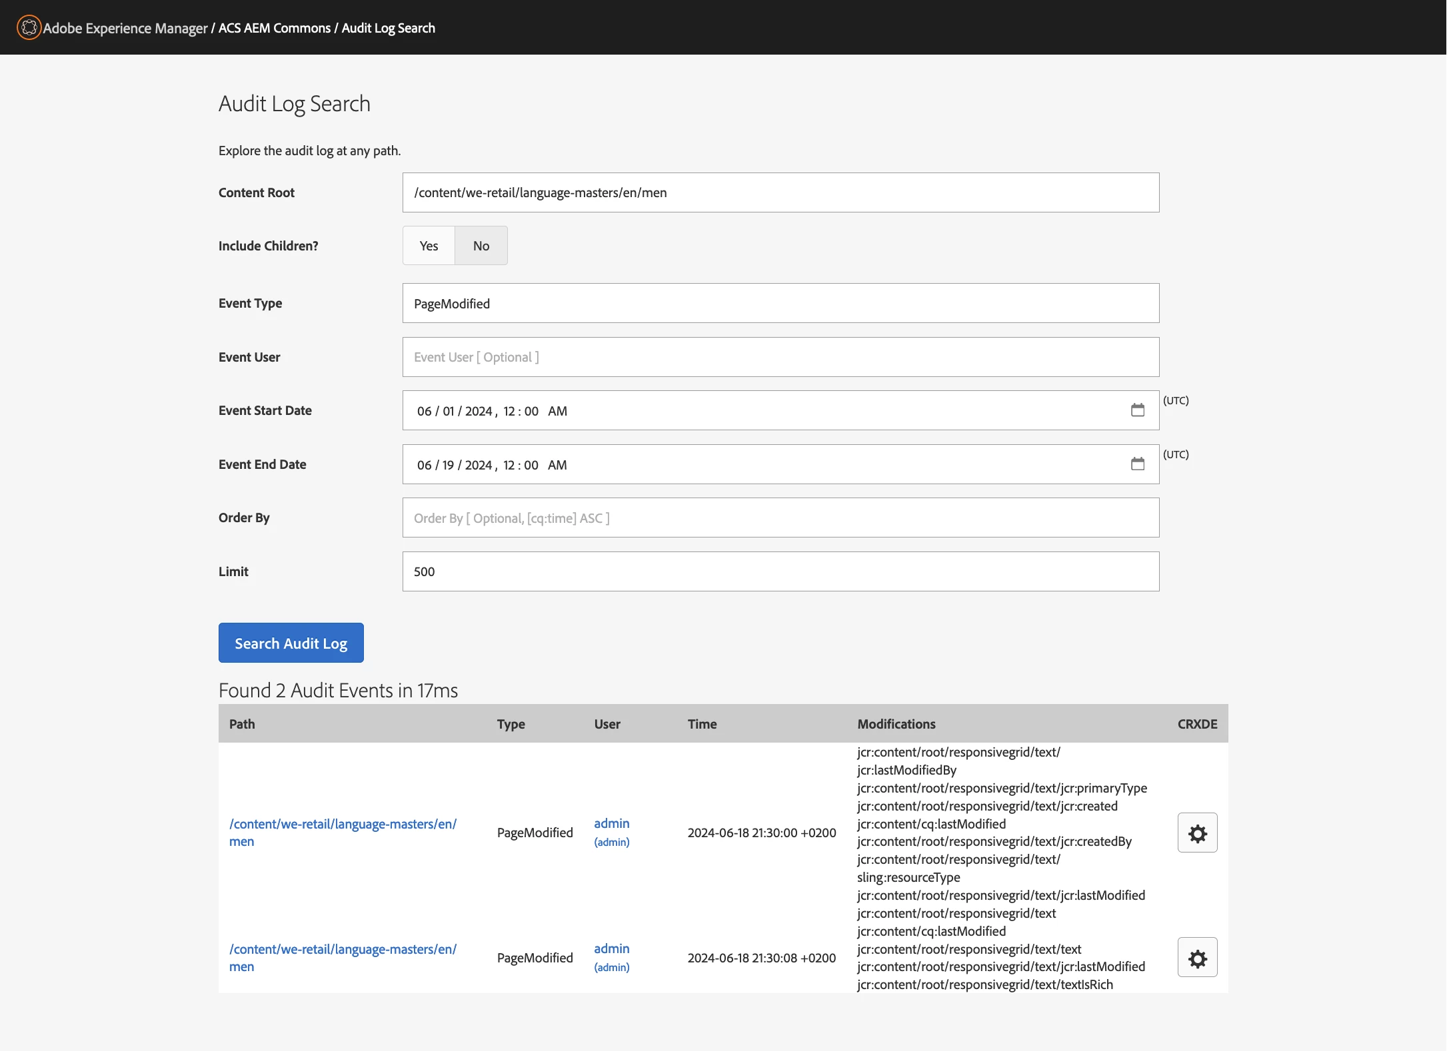The image size is (1447, 1051).
Task: Click the Adobe Experience Manager logo icon
Action: (29, 27)
